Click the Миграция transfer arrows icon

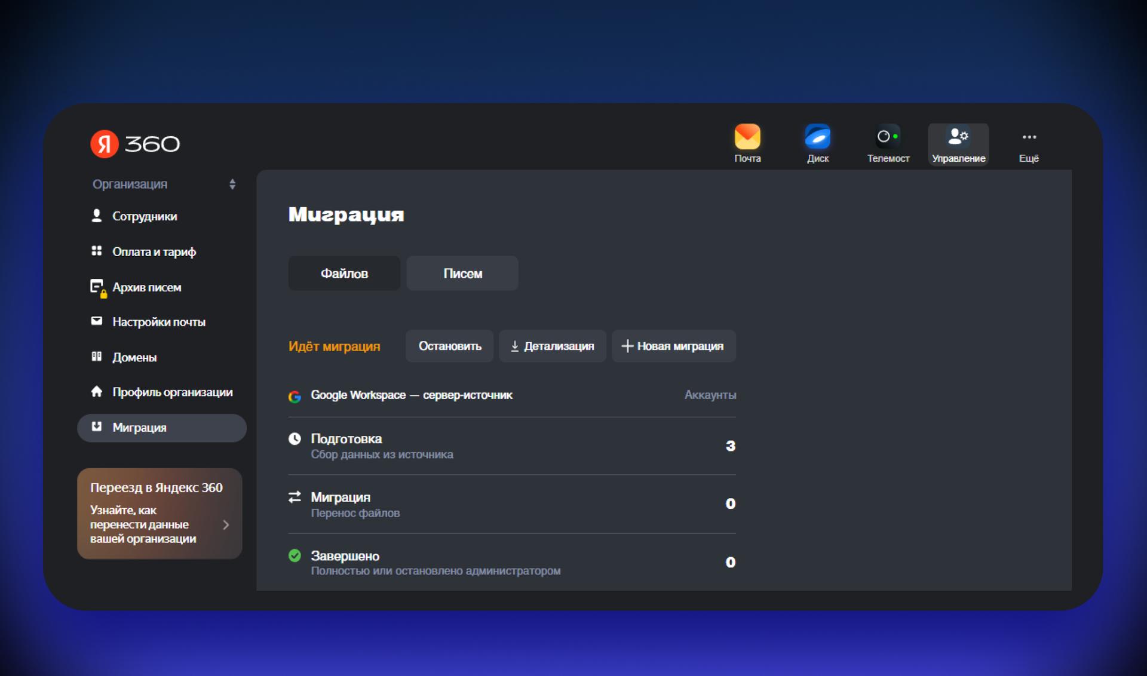295,497
